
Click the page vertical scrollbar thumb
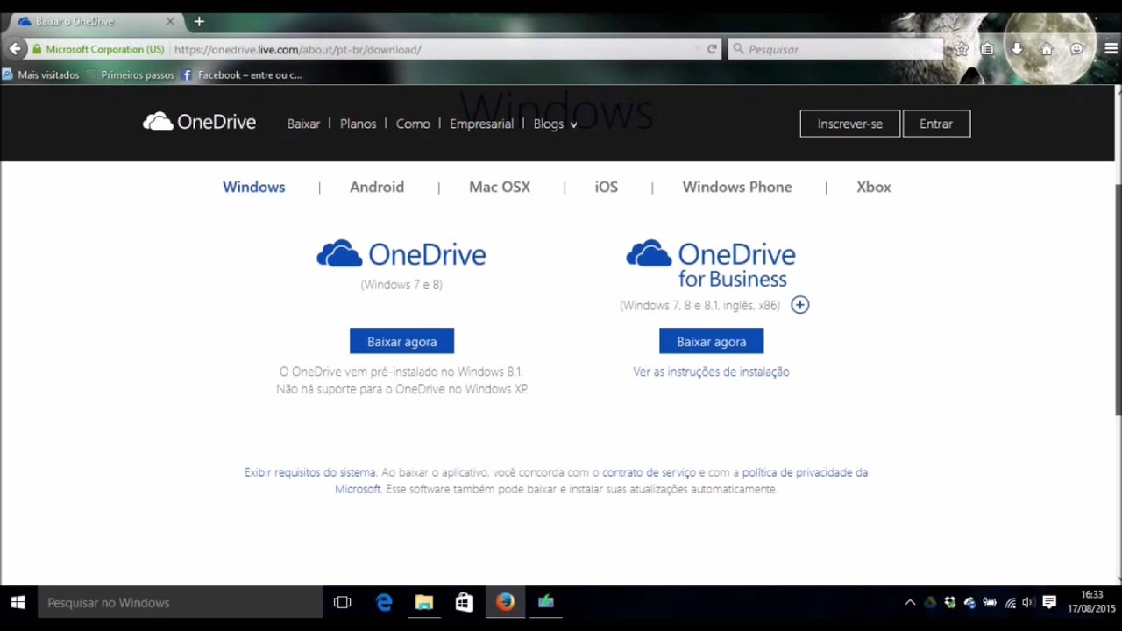click(1118, 298)
